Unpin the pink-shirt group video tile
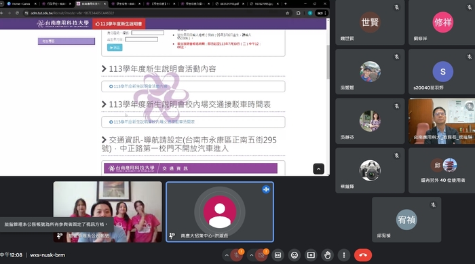The image size is (475, 264). tap(60, 235)
